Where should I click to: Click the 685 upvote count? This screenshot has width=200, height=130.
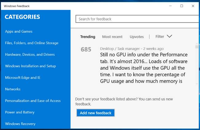86,49
